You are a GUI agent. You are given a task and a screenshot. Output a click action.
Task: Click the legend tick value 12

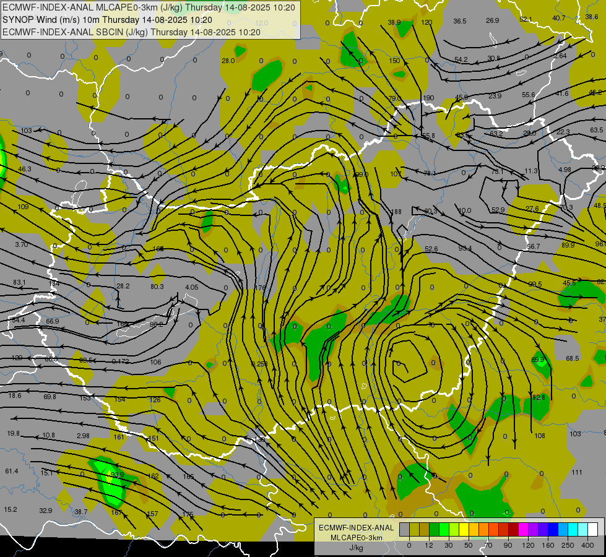click(428, 545)
